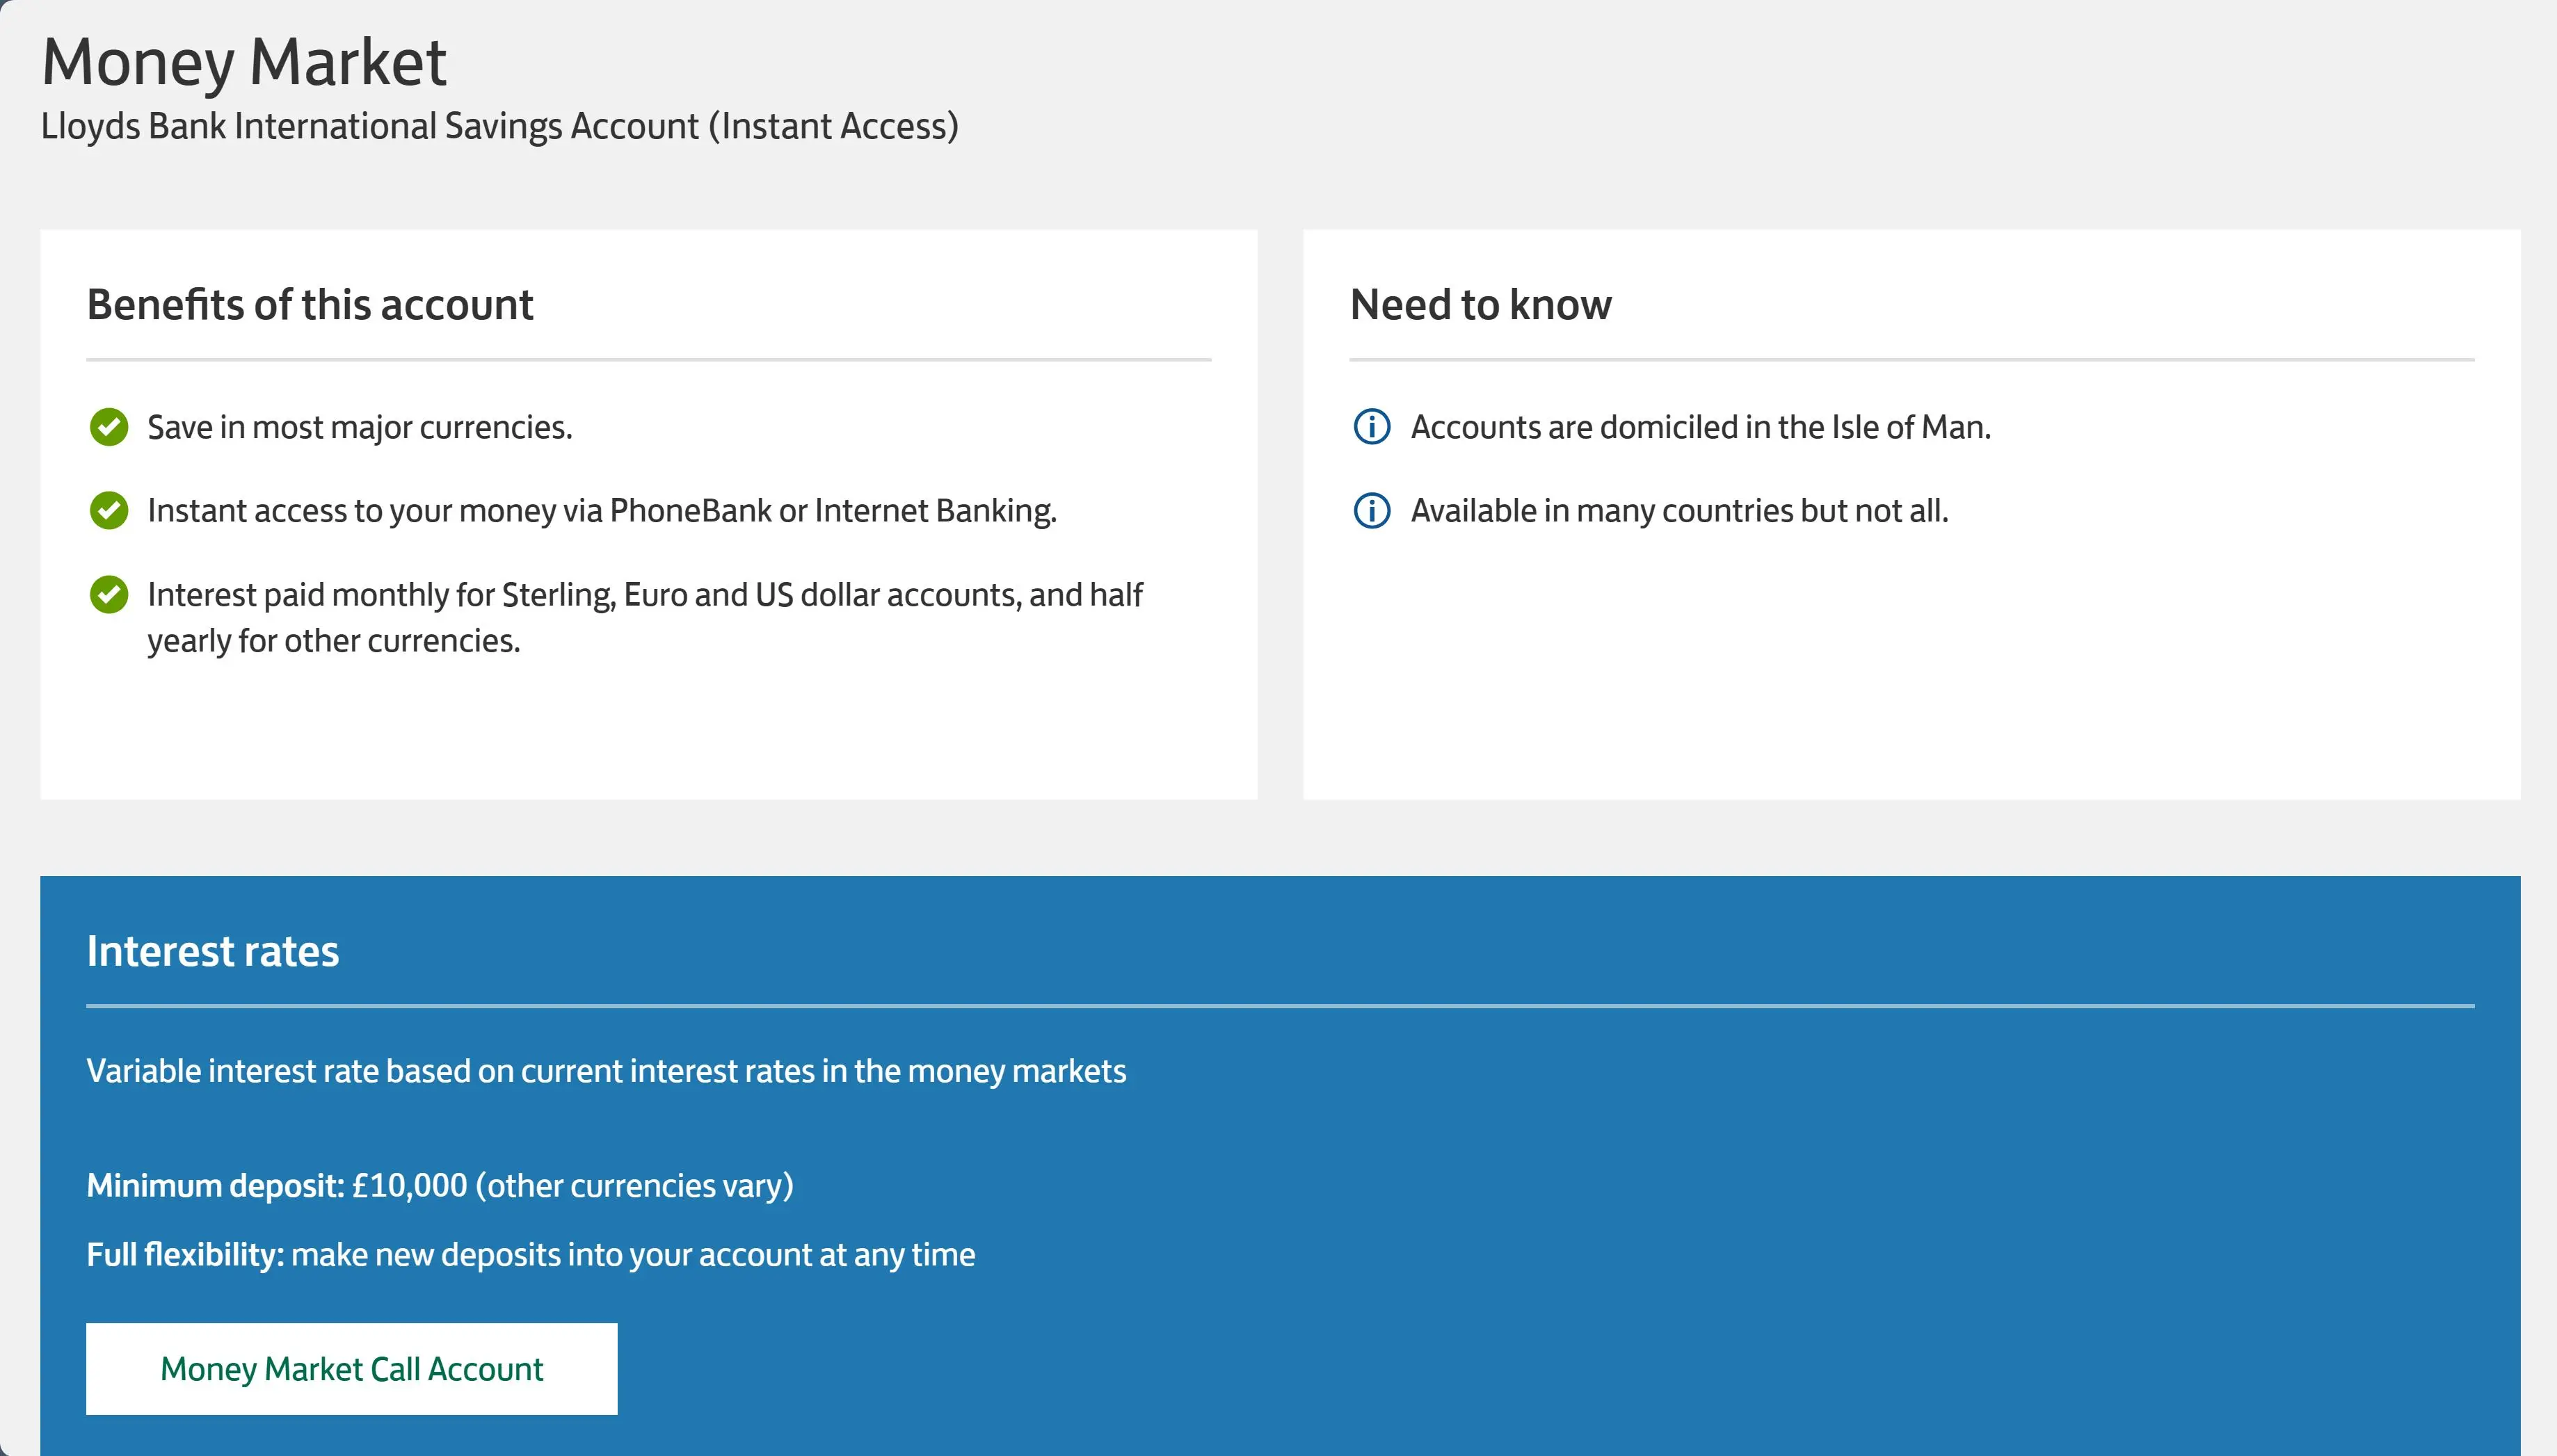
Task: Click the "Interest paid monthly for Sterling" text
Action: (646, 617)
